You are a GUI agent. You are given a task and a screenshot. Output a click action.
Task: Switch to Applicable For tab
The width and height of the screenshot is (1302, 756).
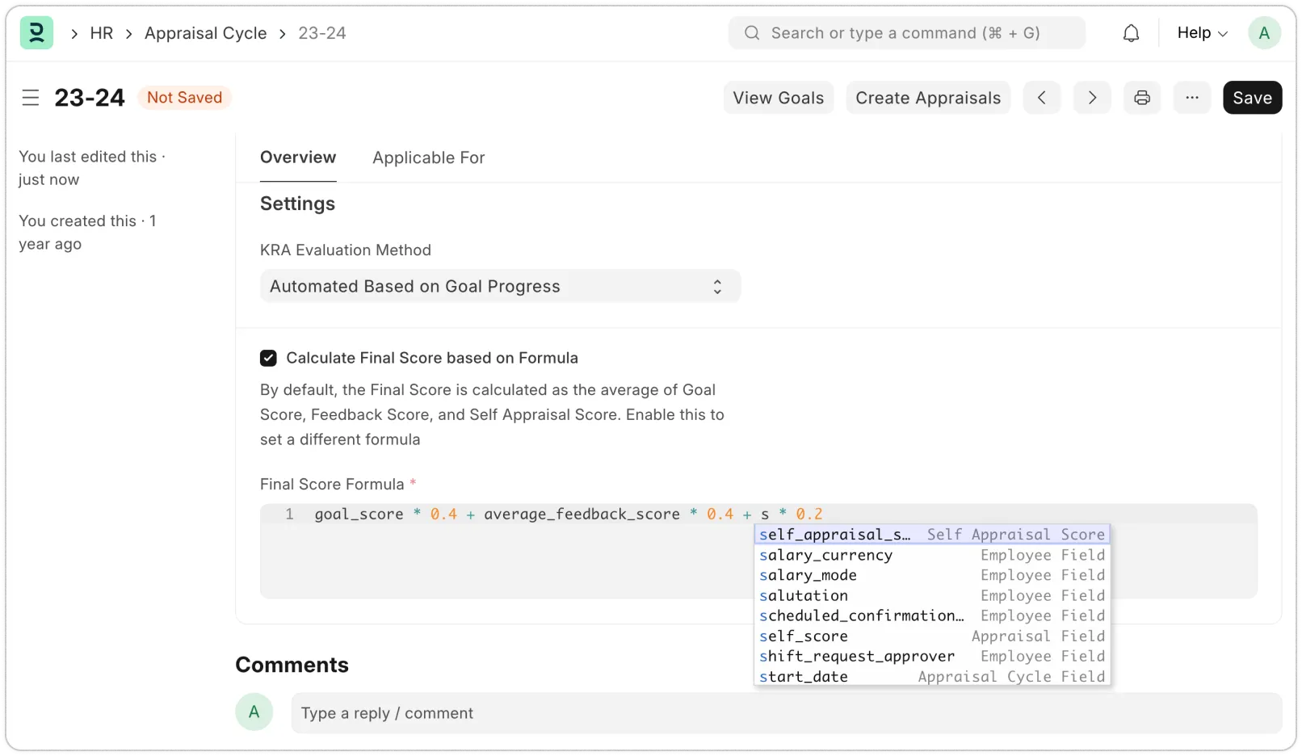point(428,157)
